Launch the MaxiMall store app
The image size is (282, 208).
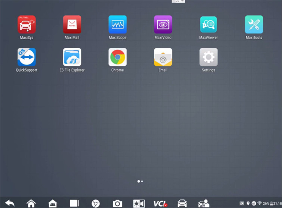(72, 24)
